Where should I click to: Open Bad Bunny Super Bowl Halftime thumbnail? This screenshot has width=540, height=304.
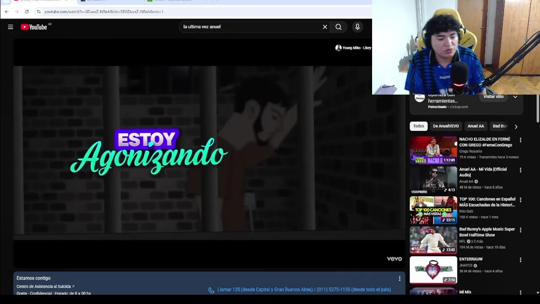433,240
